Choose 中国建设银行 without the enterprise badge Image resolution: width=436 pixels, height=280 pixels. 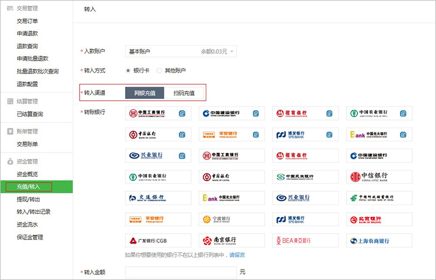379,155
